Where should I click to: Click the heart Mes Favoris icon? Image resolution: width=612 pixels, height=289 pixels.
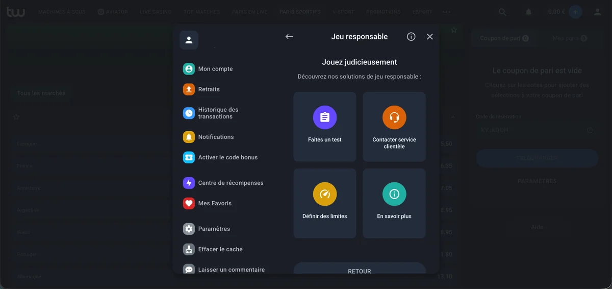(x=189, y=203)
